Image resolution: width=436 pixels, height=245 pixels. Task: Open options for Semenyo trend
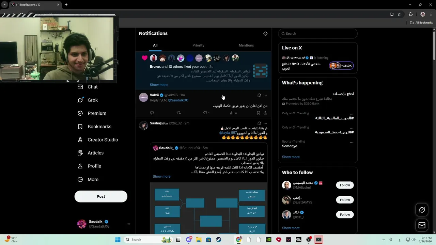tap(352, 142)
